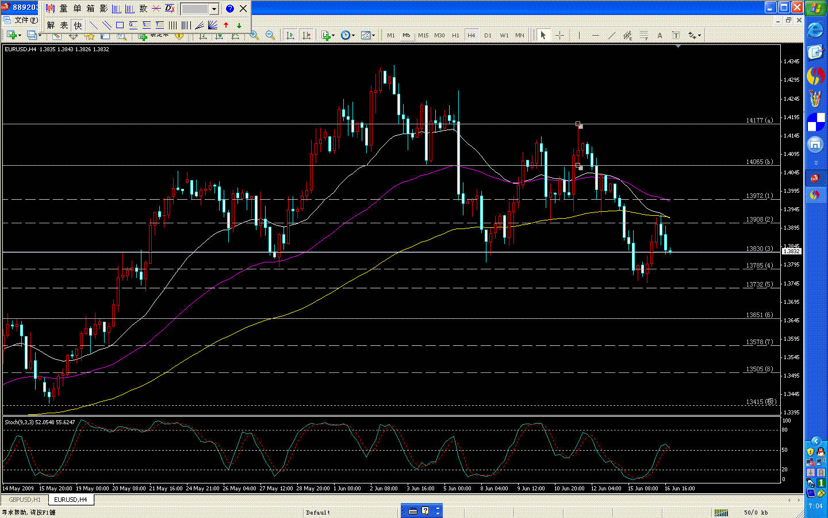Click the blue help question mark icon
Viewport: 828px width, 518px height.
(230, 9)
